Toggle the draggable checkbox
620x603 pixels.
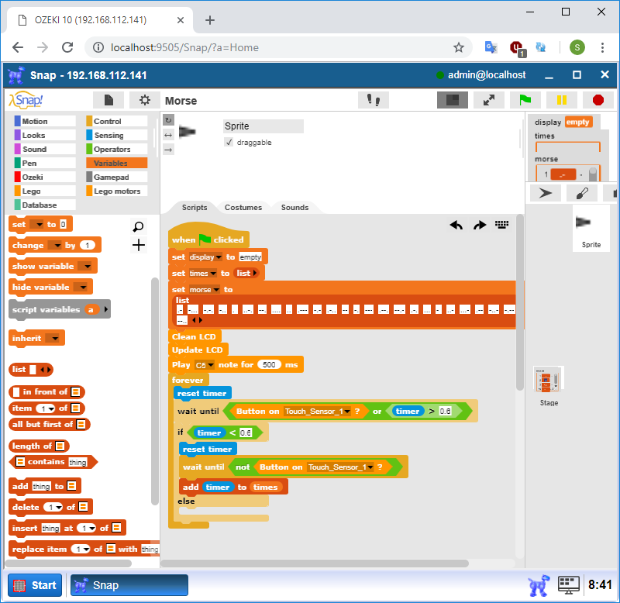[229, 142]
